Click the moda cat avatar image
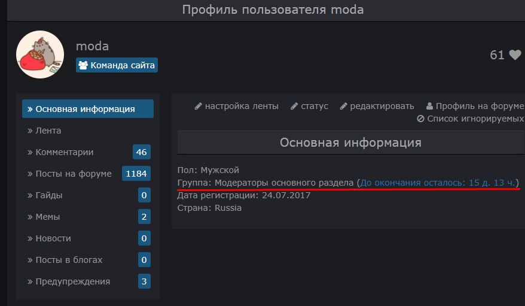 [40, 54]
